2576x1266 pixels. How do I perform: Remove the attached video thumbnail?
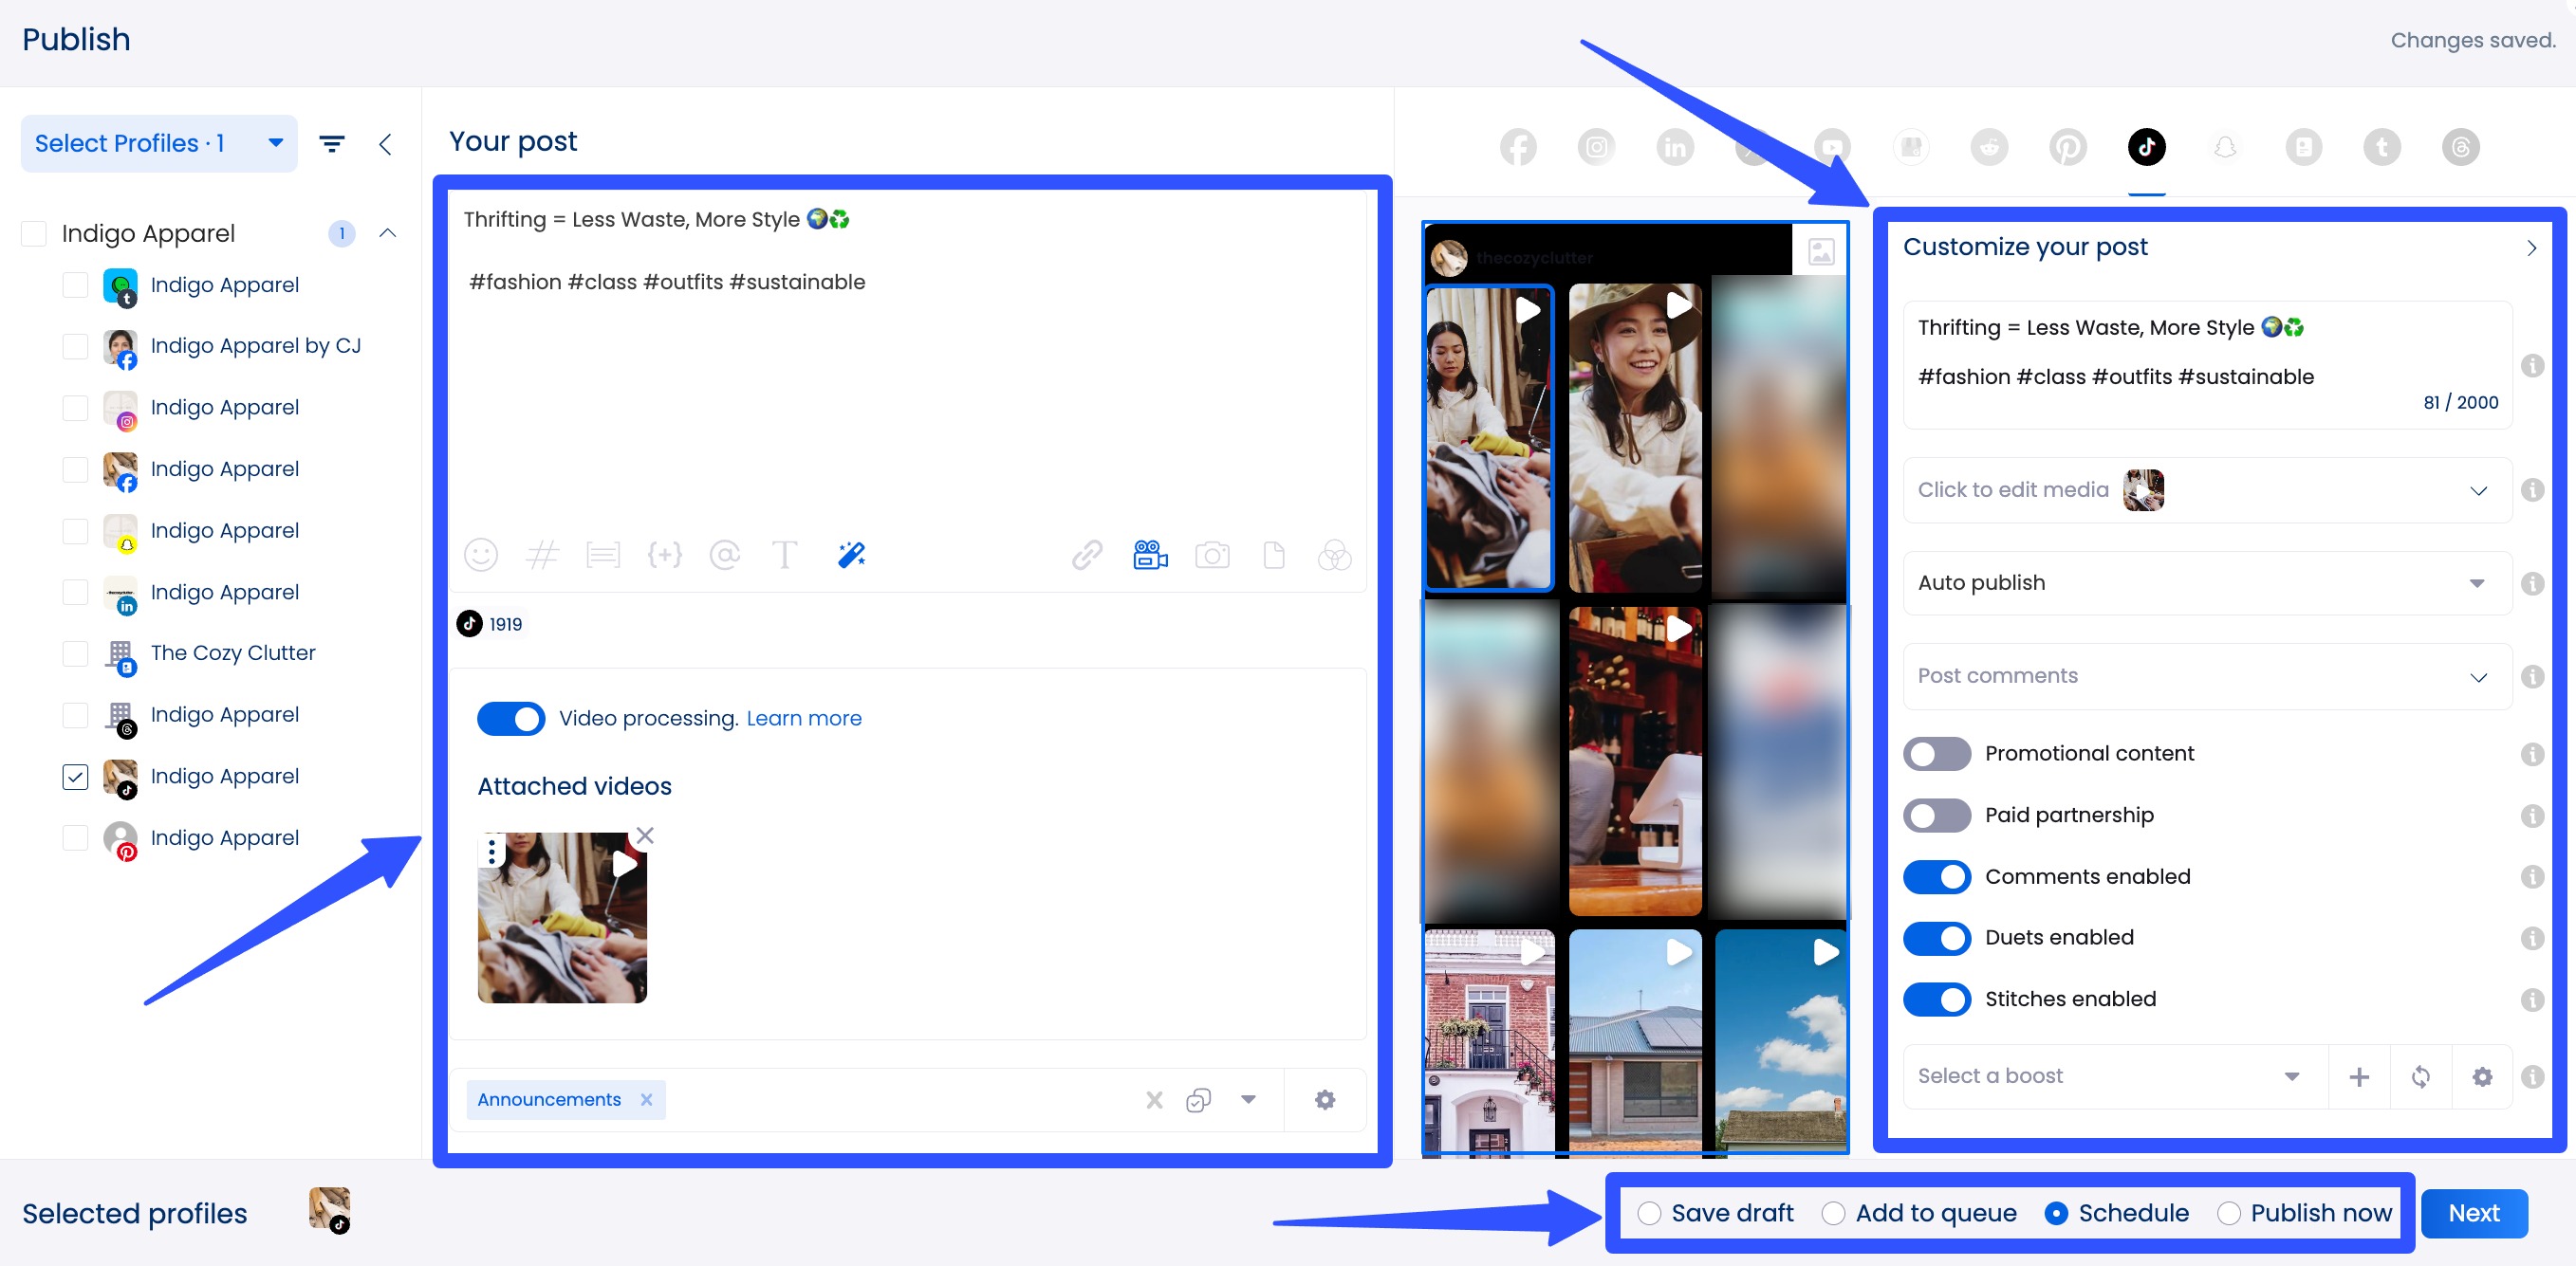click(645, 835)
